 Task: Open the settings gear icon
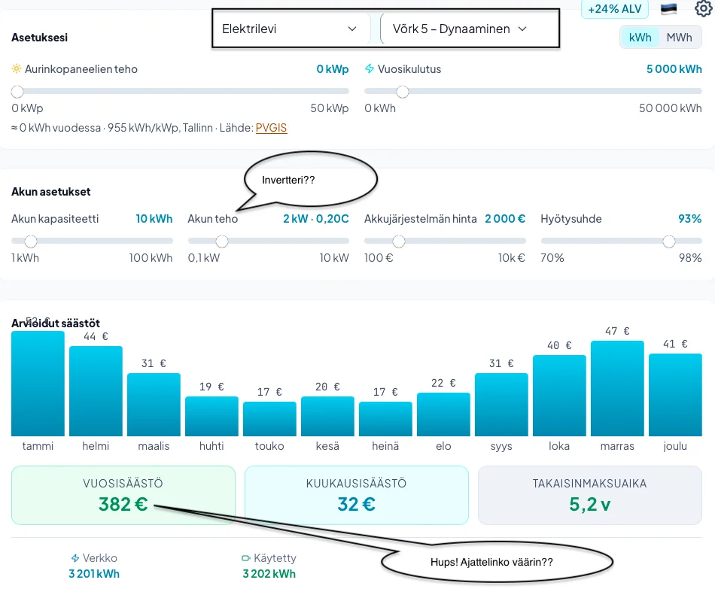coord(704,8)
